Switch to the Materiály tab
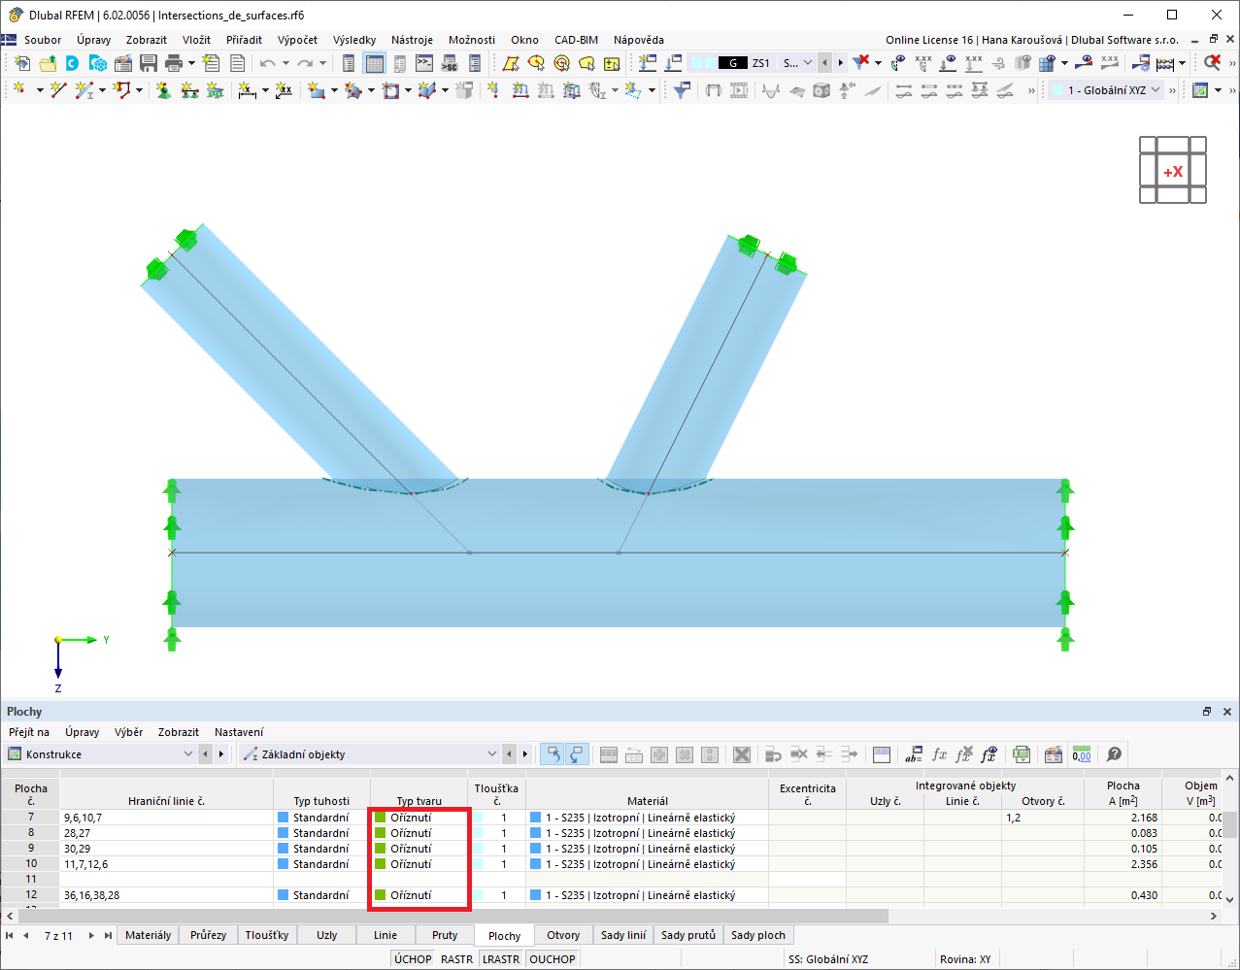 [x=149, y=935]
